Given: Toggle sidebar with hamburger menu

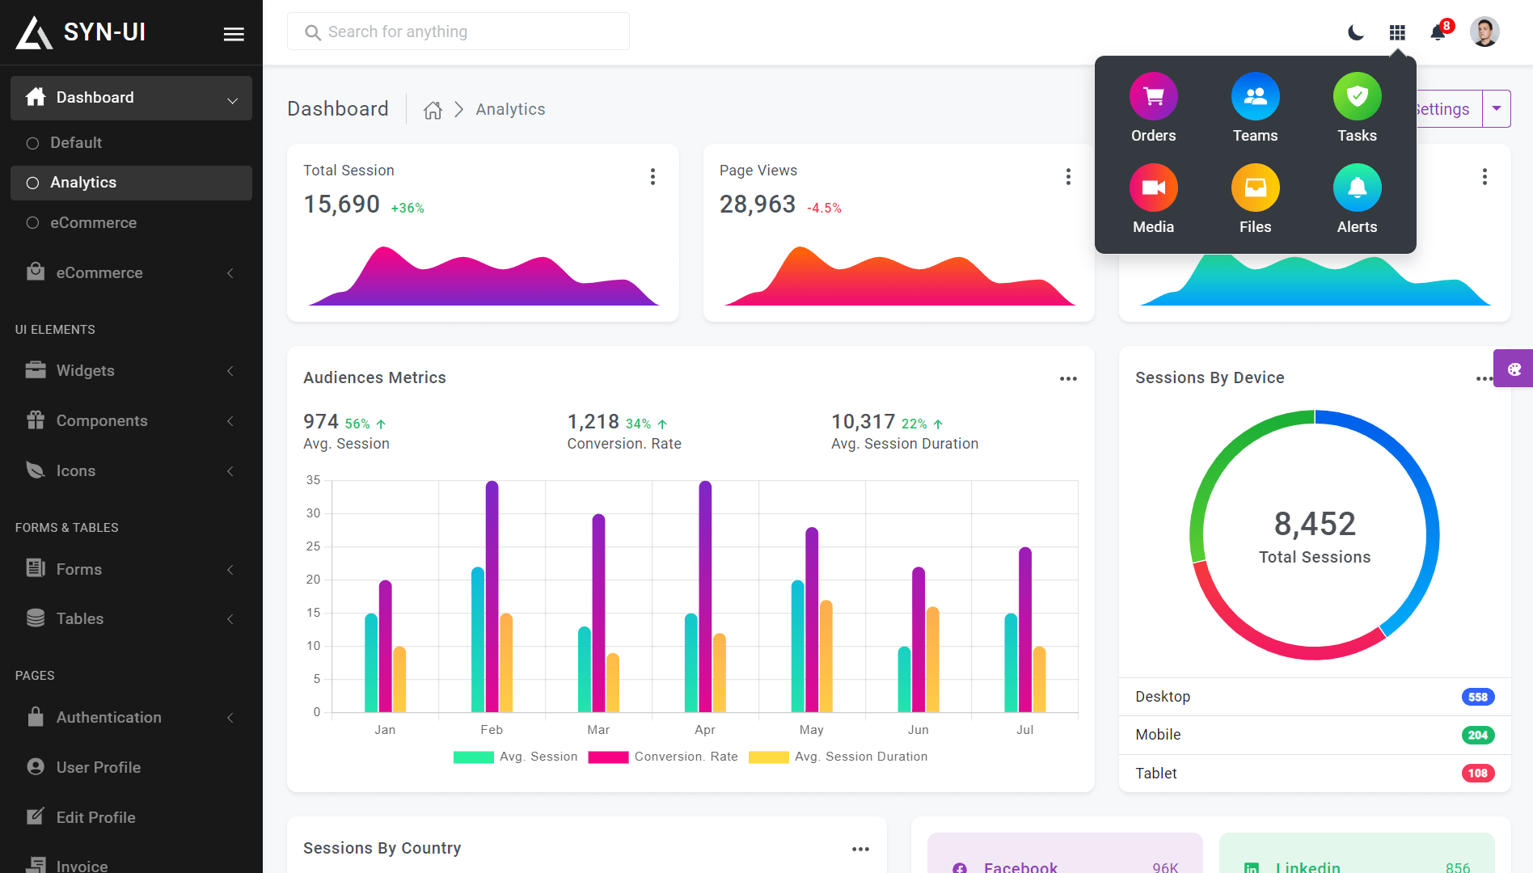Looking at the screenshot, I should tap(234, 34).
